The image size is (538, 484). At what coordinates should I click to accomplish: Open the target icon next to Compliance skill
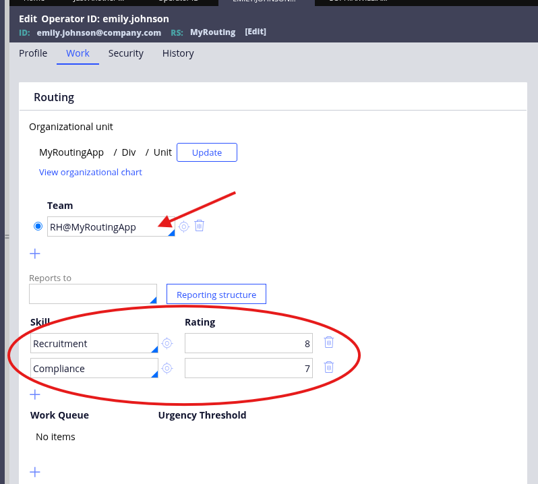tap(167, 368)
